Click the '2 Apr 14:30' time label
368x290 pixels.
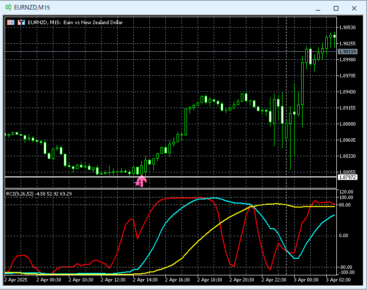pos(145,280)
